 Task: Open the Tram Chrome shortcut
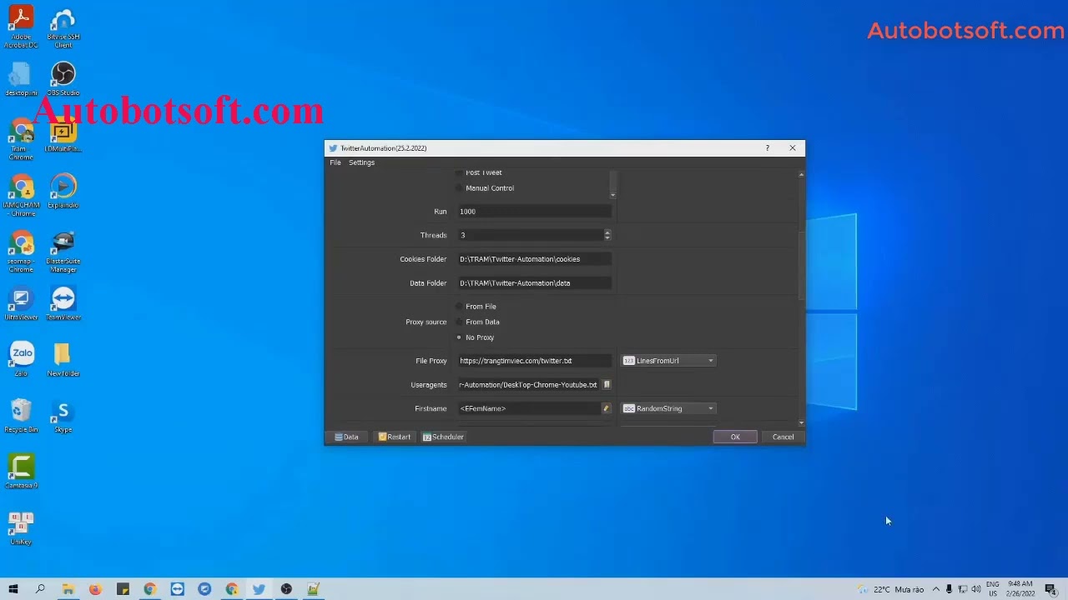point(21,139)
